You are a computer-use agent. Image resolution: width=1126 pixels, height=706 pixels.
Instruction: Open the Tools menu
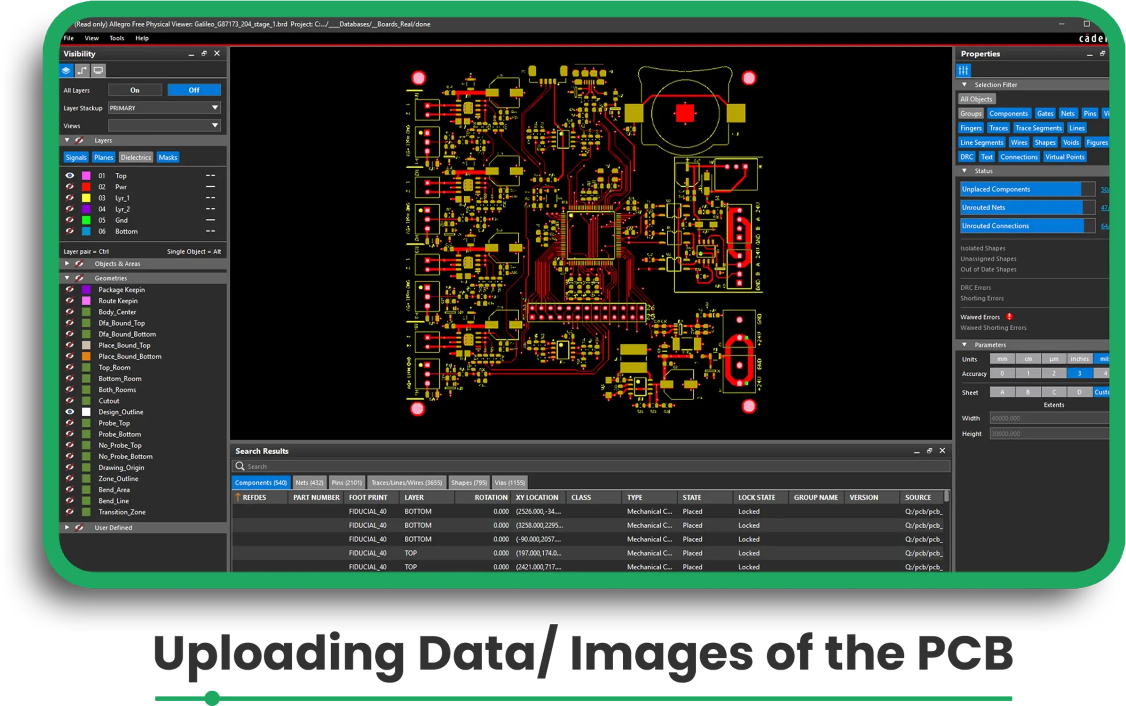pyautogui.click(x=117, y=38)
